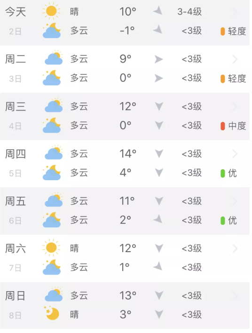The width and height of the screenshot is (252, 333).
Task: Click the sun icon for 周六
Action: [51, 247]
